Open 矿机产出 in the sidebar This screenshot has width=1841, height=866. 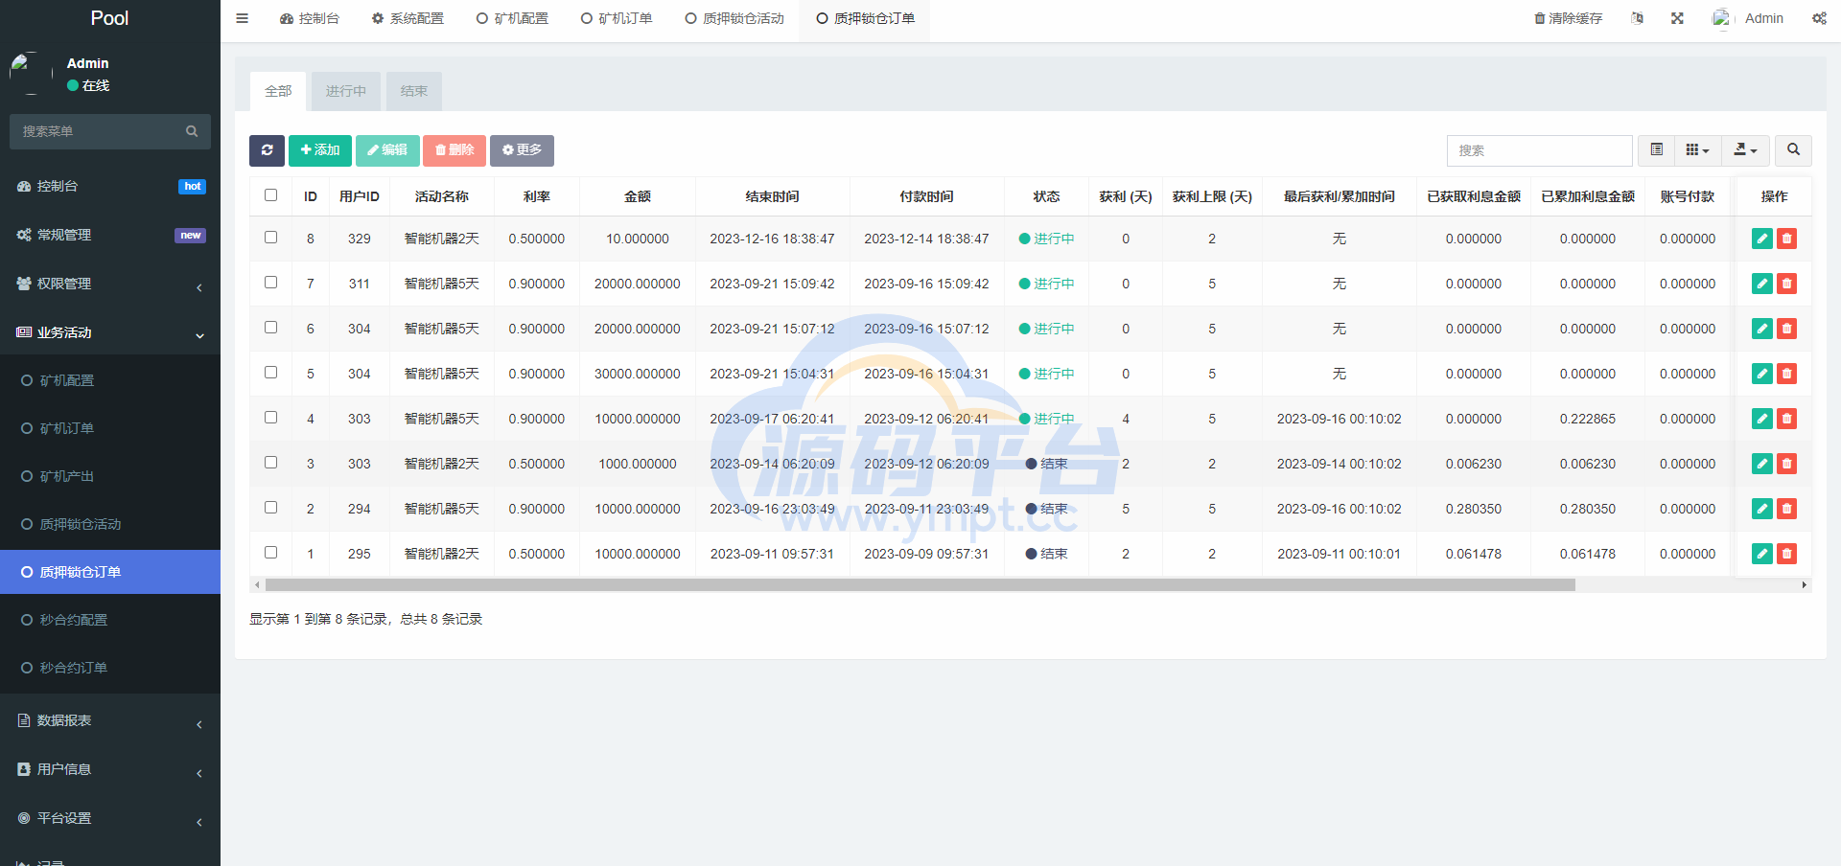tap(67, 476)
